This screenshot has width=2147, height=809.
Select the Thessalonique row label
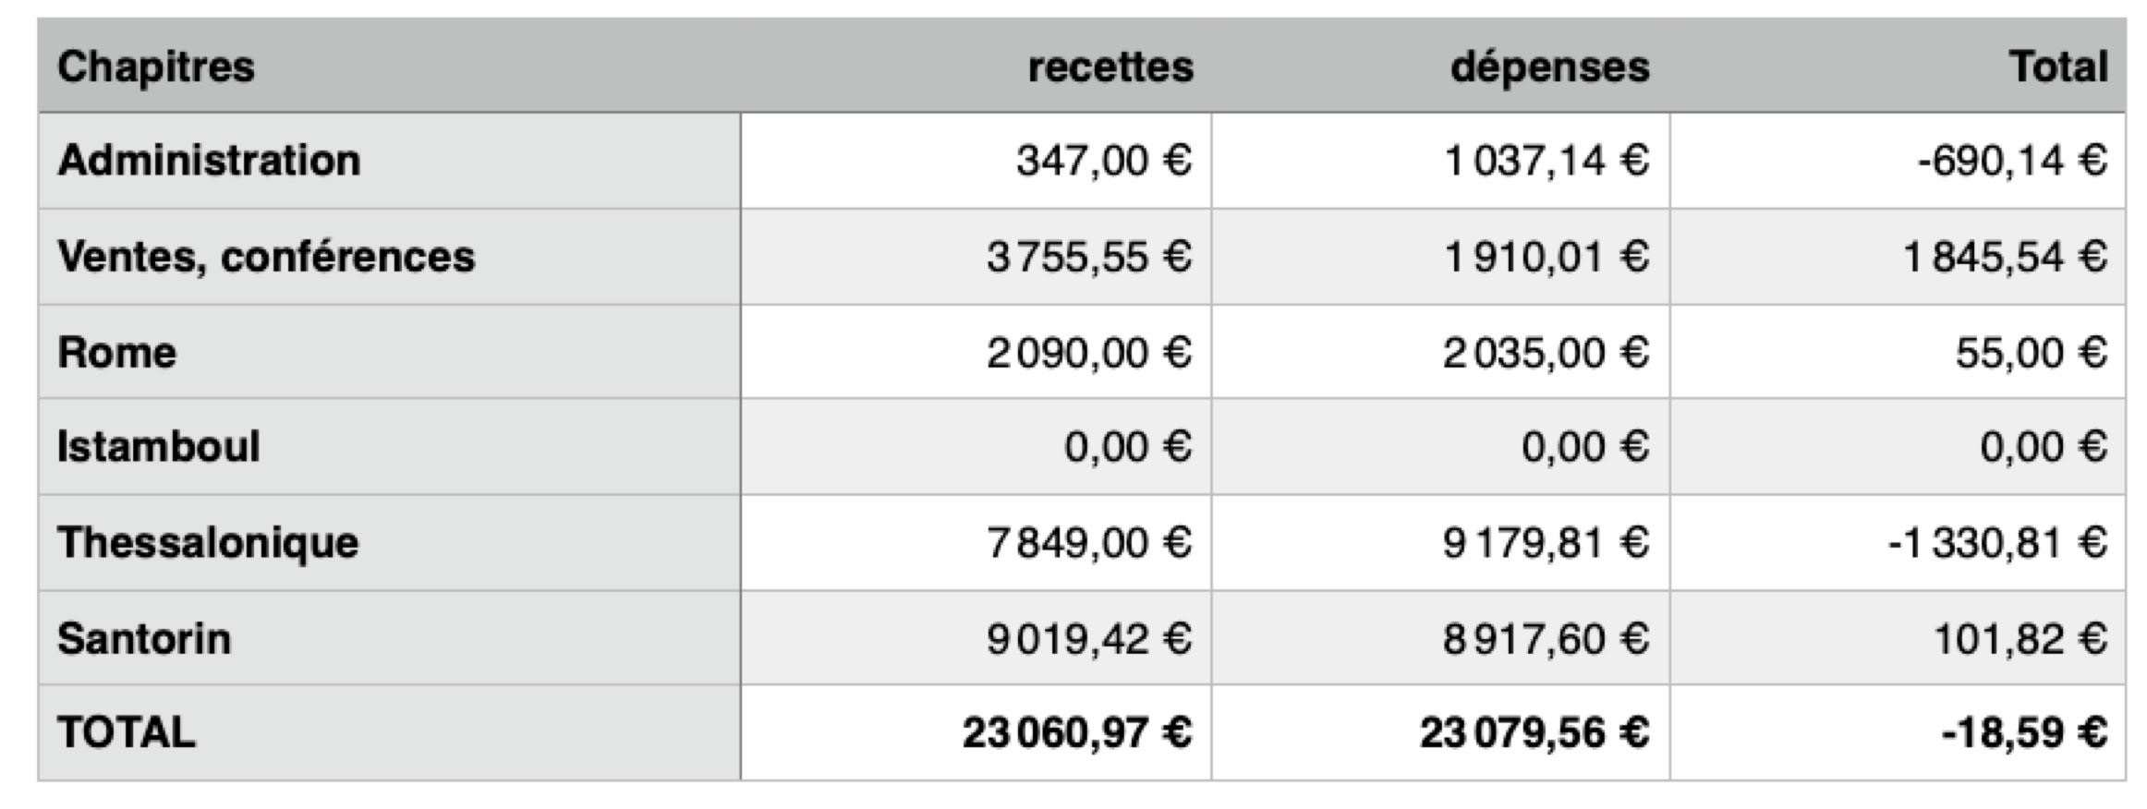coord(208,543)
